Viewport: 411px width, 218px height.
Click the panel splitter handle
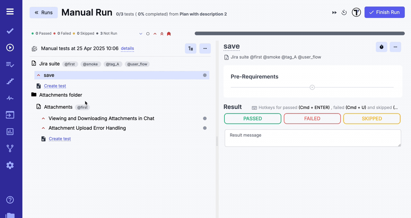point(217,141)
